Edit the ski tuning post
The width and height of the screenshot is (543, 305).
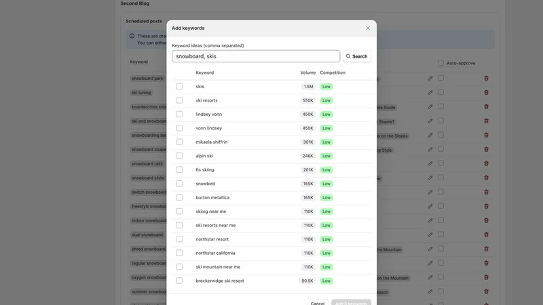click(x=430, y=93)
